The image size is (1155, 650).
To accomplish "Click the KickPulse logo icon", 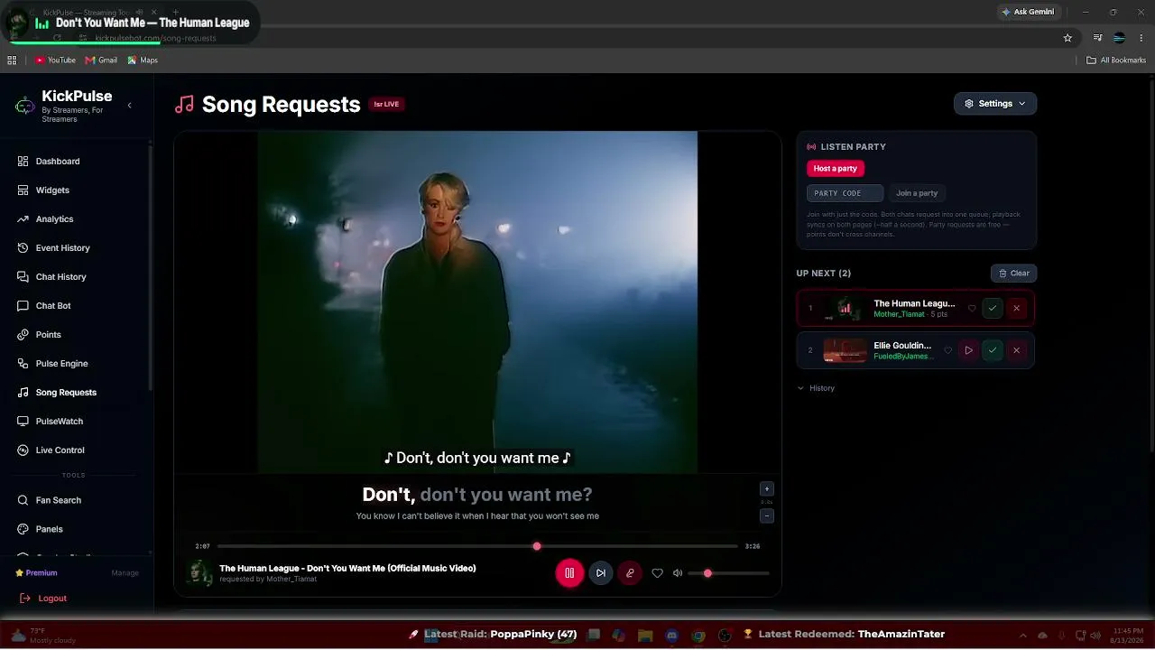I will coord(25,106).
